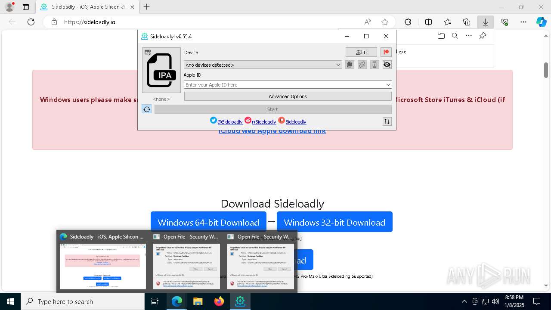This screenshot has width=551, height=310.
Task: Click the pairing link icon in Sideloadly
Action: coord(362,65)
